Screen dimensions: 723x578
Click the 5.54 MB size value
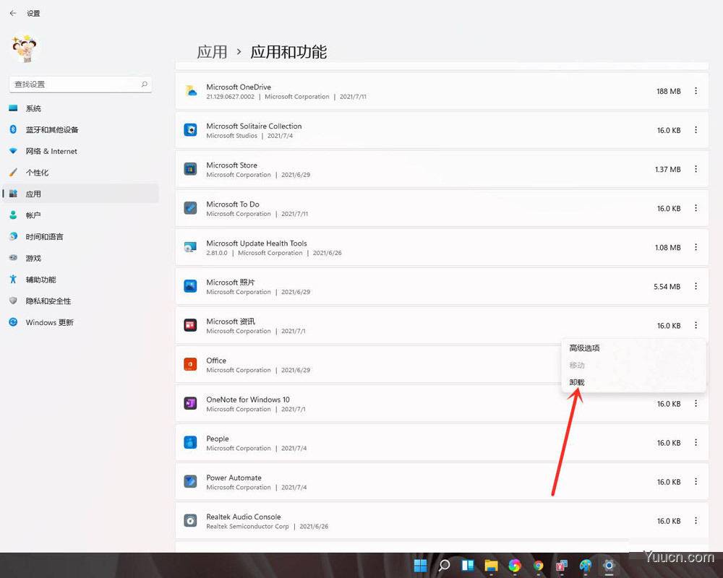tap(667, 287)
